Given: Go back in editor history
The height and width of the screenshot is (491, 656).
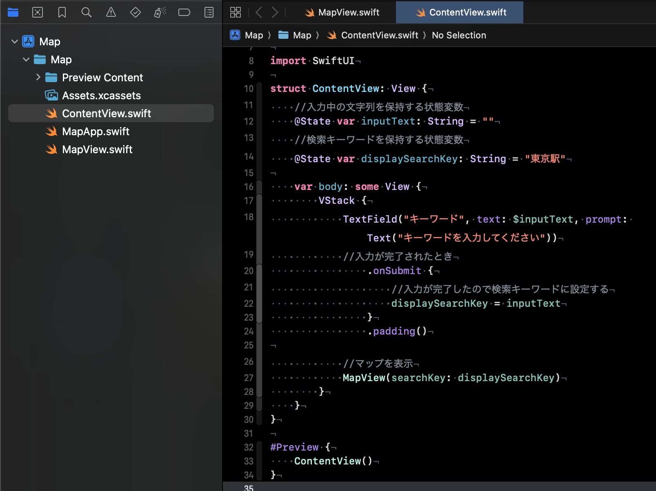Looking at the screenshot, I should tap(259, 13).
